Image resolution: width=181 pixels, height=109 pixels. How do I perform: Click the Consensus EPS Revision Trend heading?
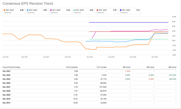[28, 4]
